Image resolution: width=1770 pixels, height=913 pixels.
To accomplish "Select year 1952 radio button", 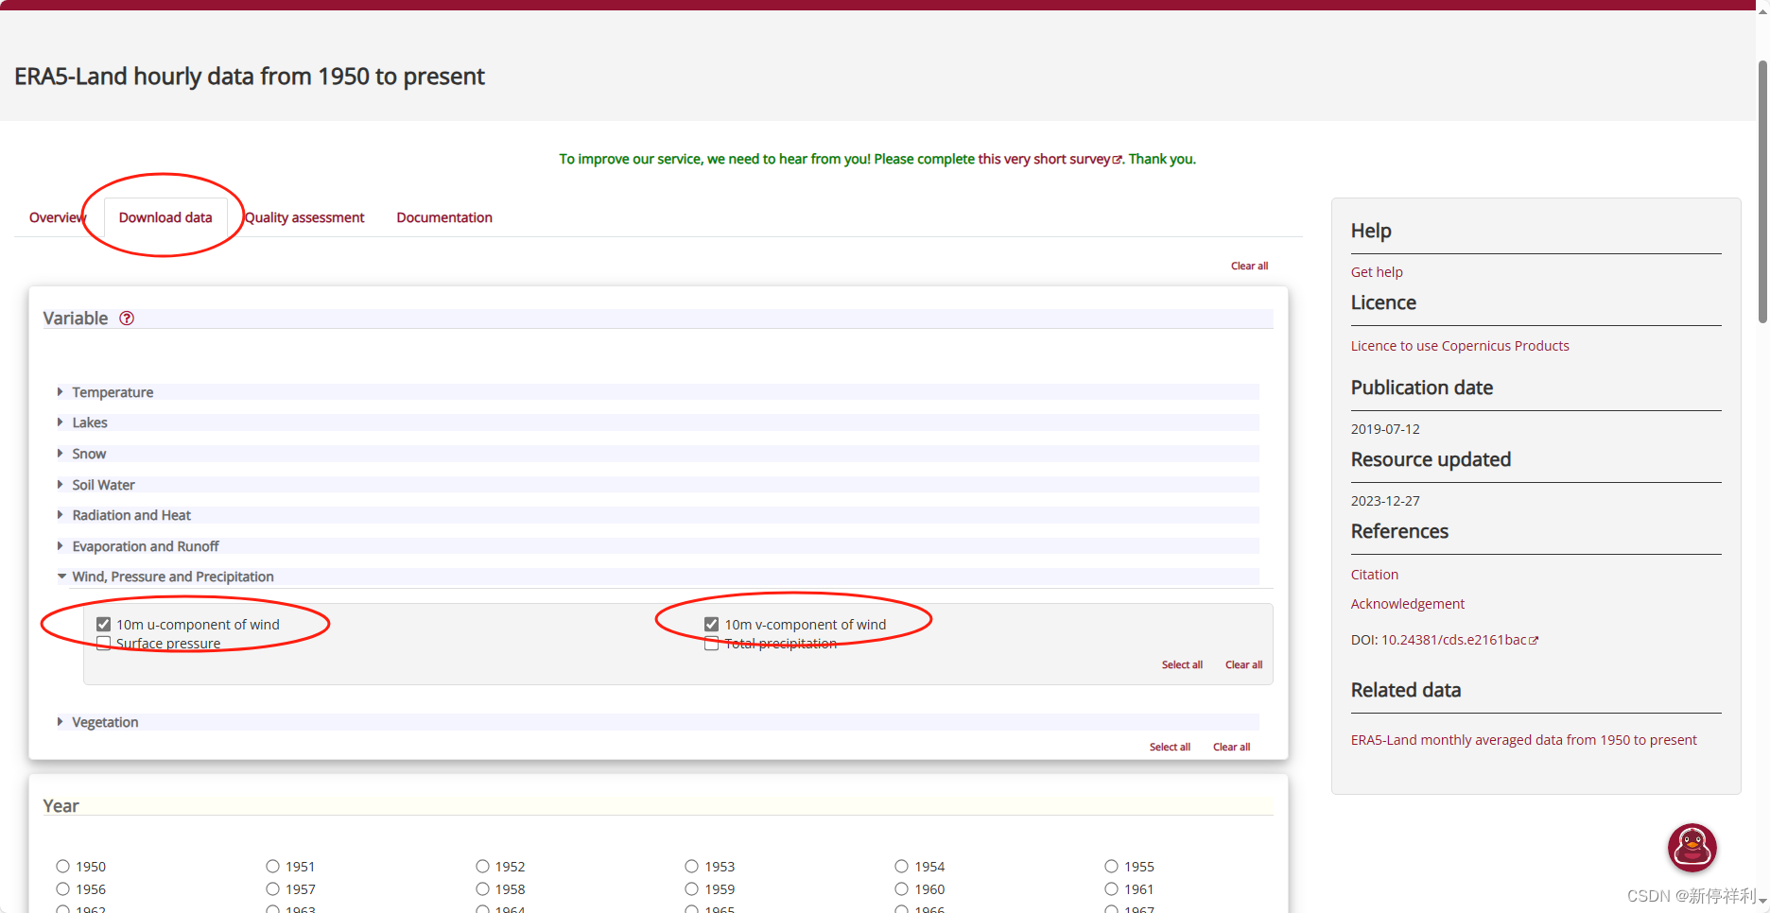I will (x=482, y=867).
